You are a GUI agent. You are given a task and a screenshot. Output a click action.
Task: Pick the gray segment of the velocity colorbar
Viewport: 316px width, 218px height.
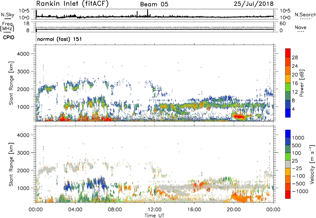tap(288, 164)
